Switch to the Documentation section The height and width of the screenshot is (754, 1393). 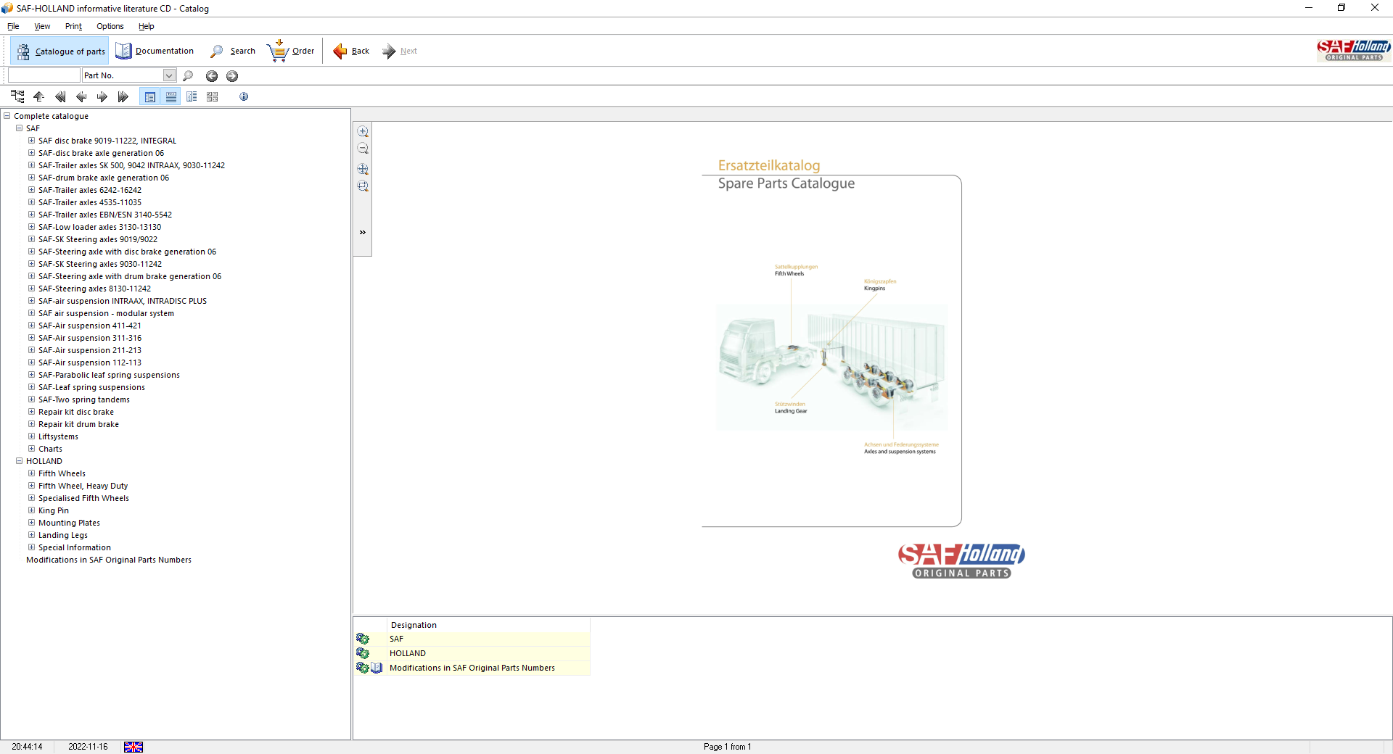pos(155,51)
